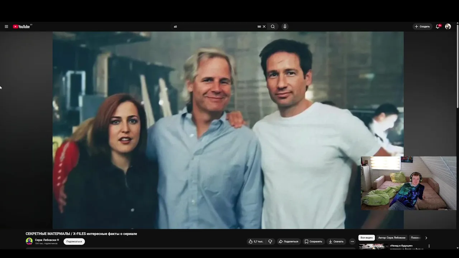Open the YouTube hamburger guide menu
Screen dimensions: 459x258
coord(6,27)
